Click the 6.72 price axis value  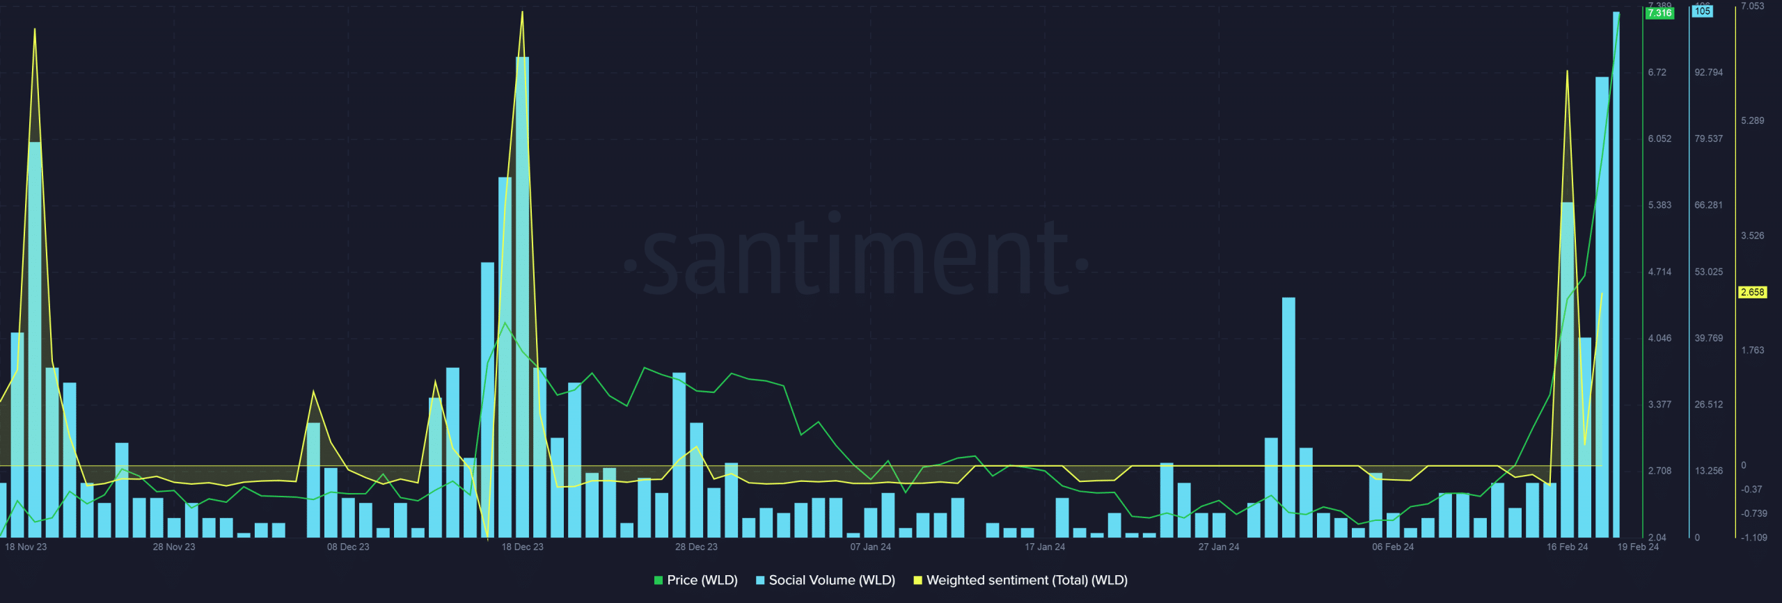1657,72
